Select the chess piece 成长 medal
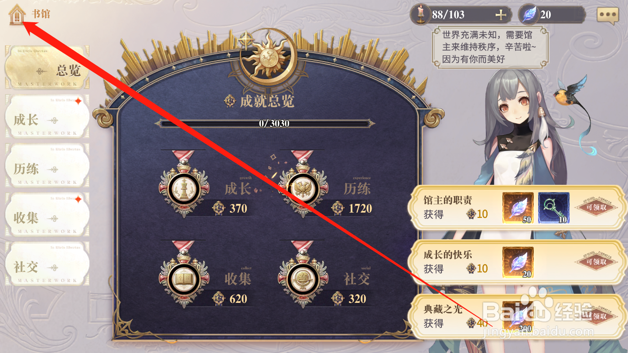The height and width of the screenshot is (353, 628). click(x=184, y=185)
